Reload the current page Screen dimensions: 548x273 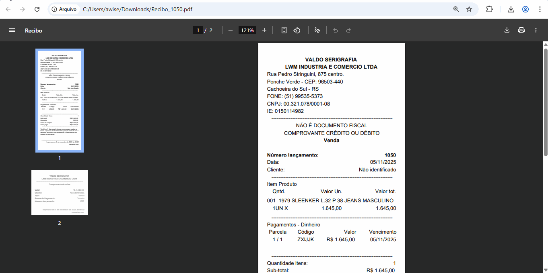point(37,9)
